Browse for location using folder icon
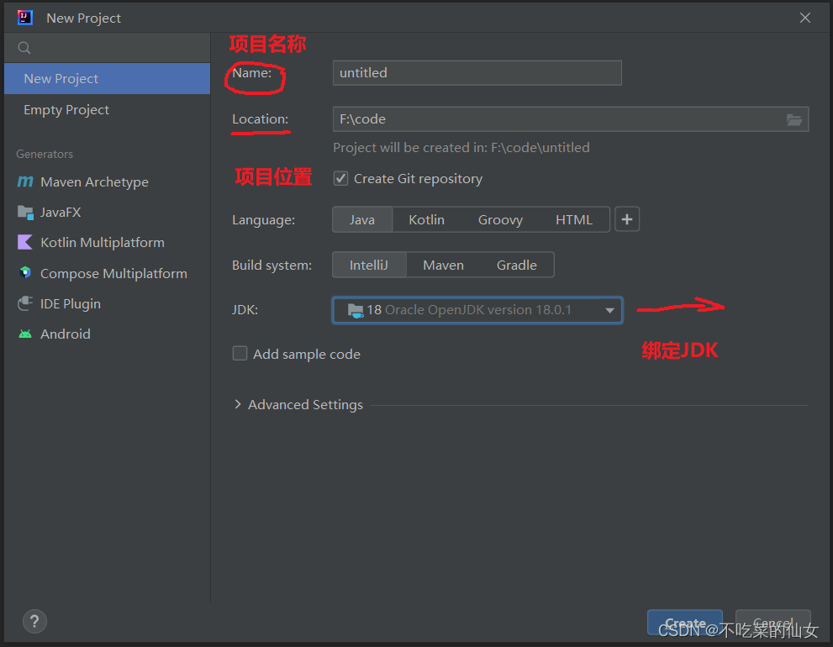 pos(794,119)
